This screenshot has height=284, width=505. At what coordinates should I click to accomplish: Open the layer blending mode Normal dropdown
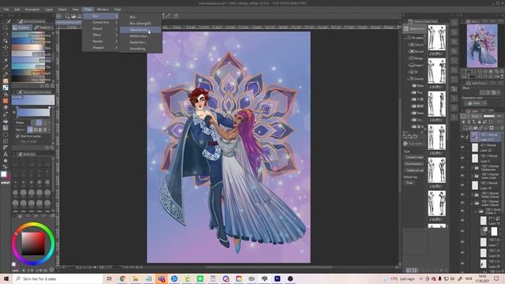[x=476, y=116]
